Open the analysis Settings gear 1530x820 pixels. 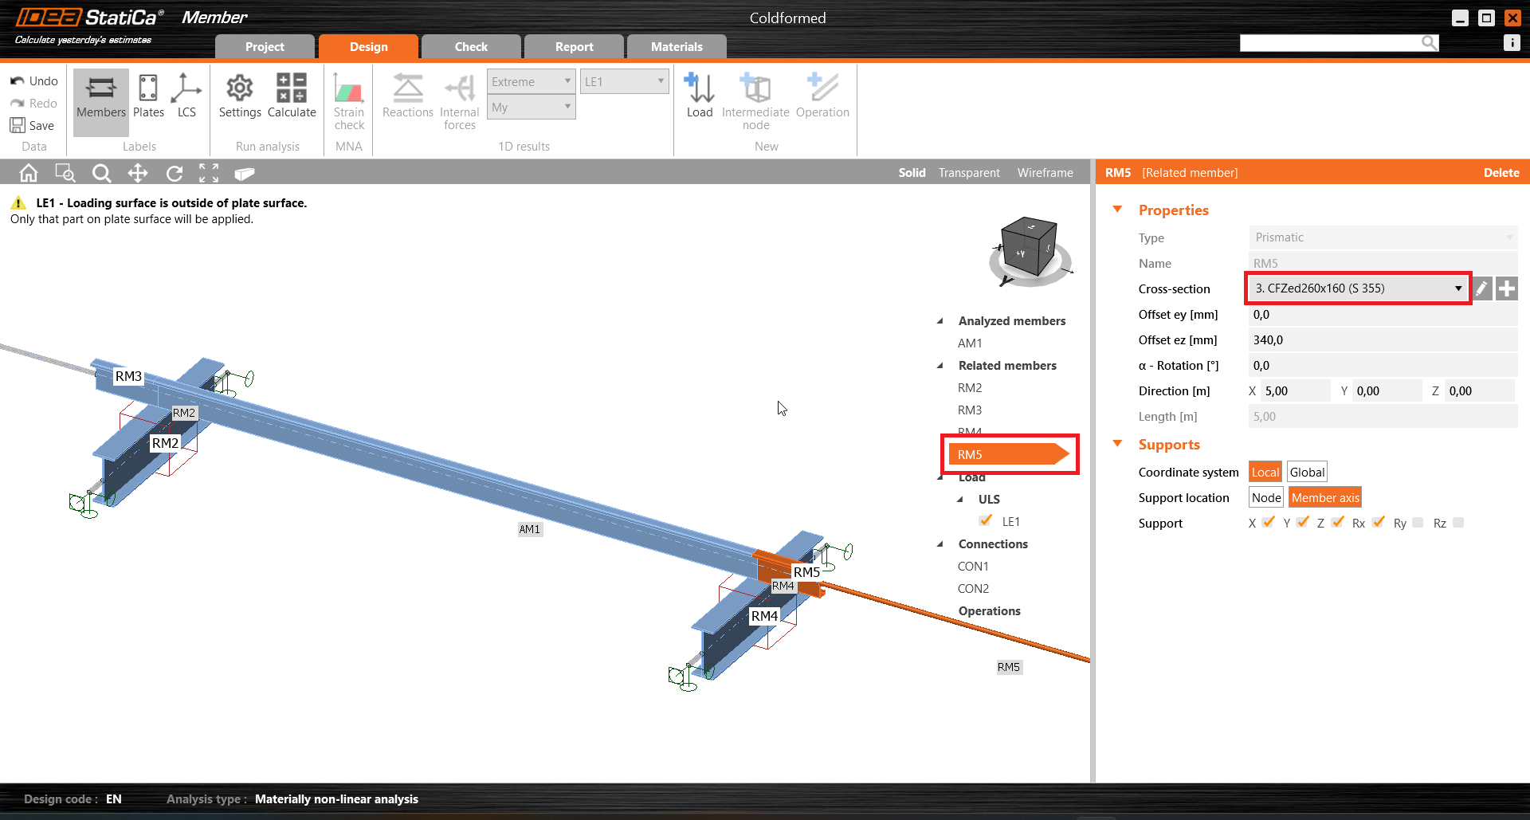click(x=240, y=96)
